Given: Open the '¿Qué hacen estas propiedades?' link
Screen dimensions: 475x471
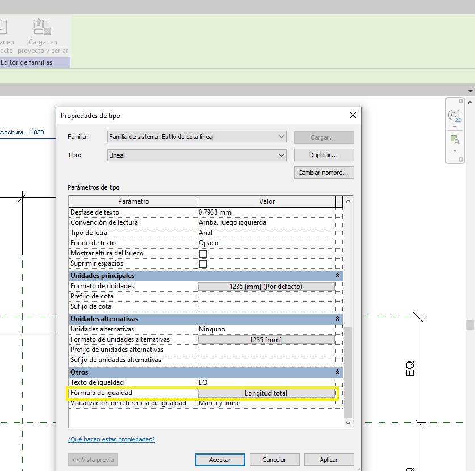Looking at the screenshot, I should pyautogui.click(x=111, y=439).
